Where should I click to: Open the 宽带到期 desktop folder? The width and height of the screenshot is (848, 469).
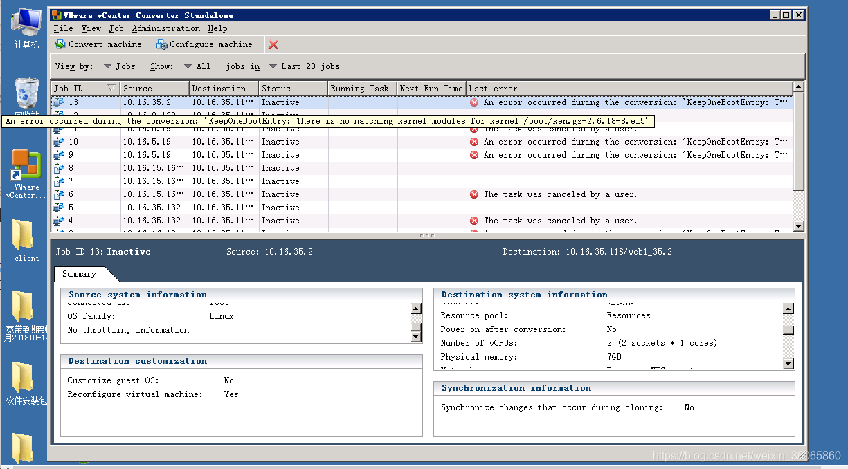26,316
